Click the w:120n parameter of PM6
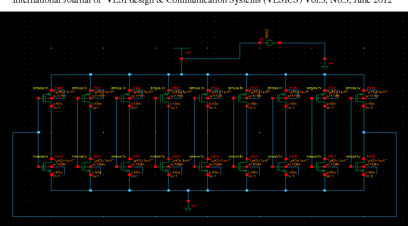 click(295, 96)
